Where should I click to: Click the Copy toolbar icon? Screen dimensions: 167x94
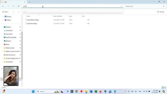pyautogui.click(x=19, y=12)
